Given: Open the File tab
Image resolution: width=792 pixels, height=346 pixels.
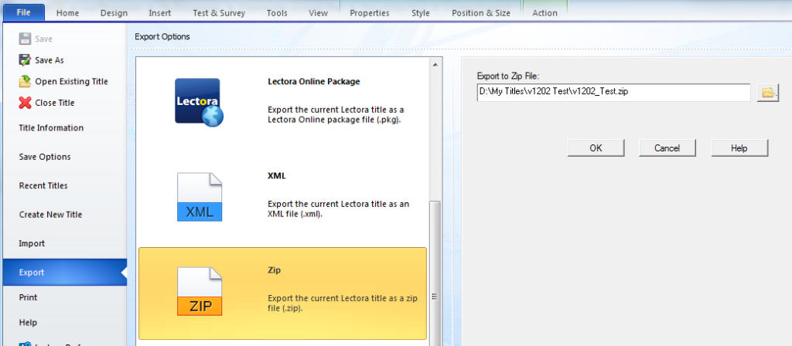Looking at the screenshot, I should [x=24, y=12].
